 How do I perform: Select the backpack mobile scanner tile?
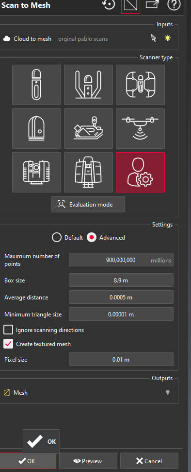(x=88, y=85)
